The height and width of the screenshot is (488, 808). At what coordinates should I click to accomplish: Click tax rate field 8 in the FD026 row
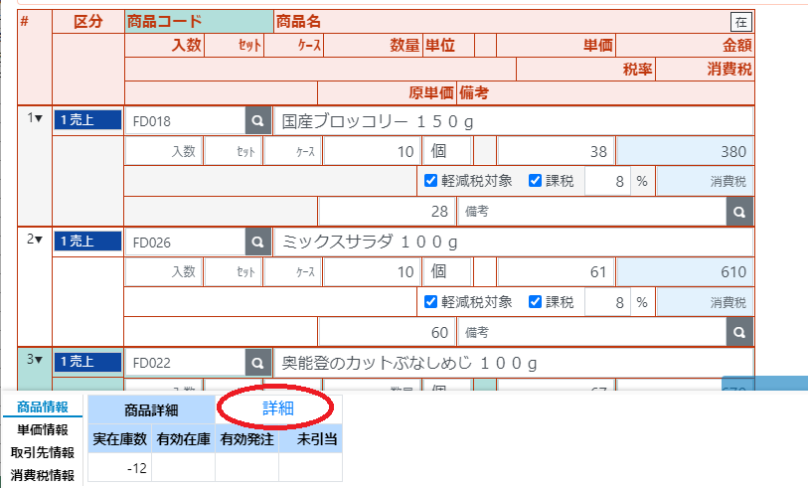607,302
